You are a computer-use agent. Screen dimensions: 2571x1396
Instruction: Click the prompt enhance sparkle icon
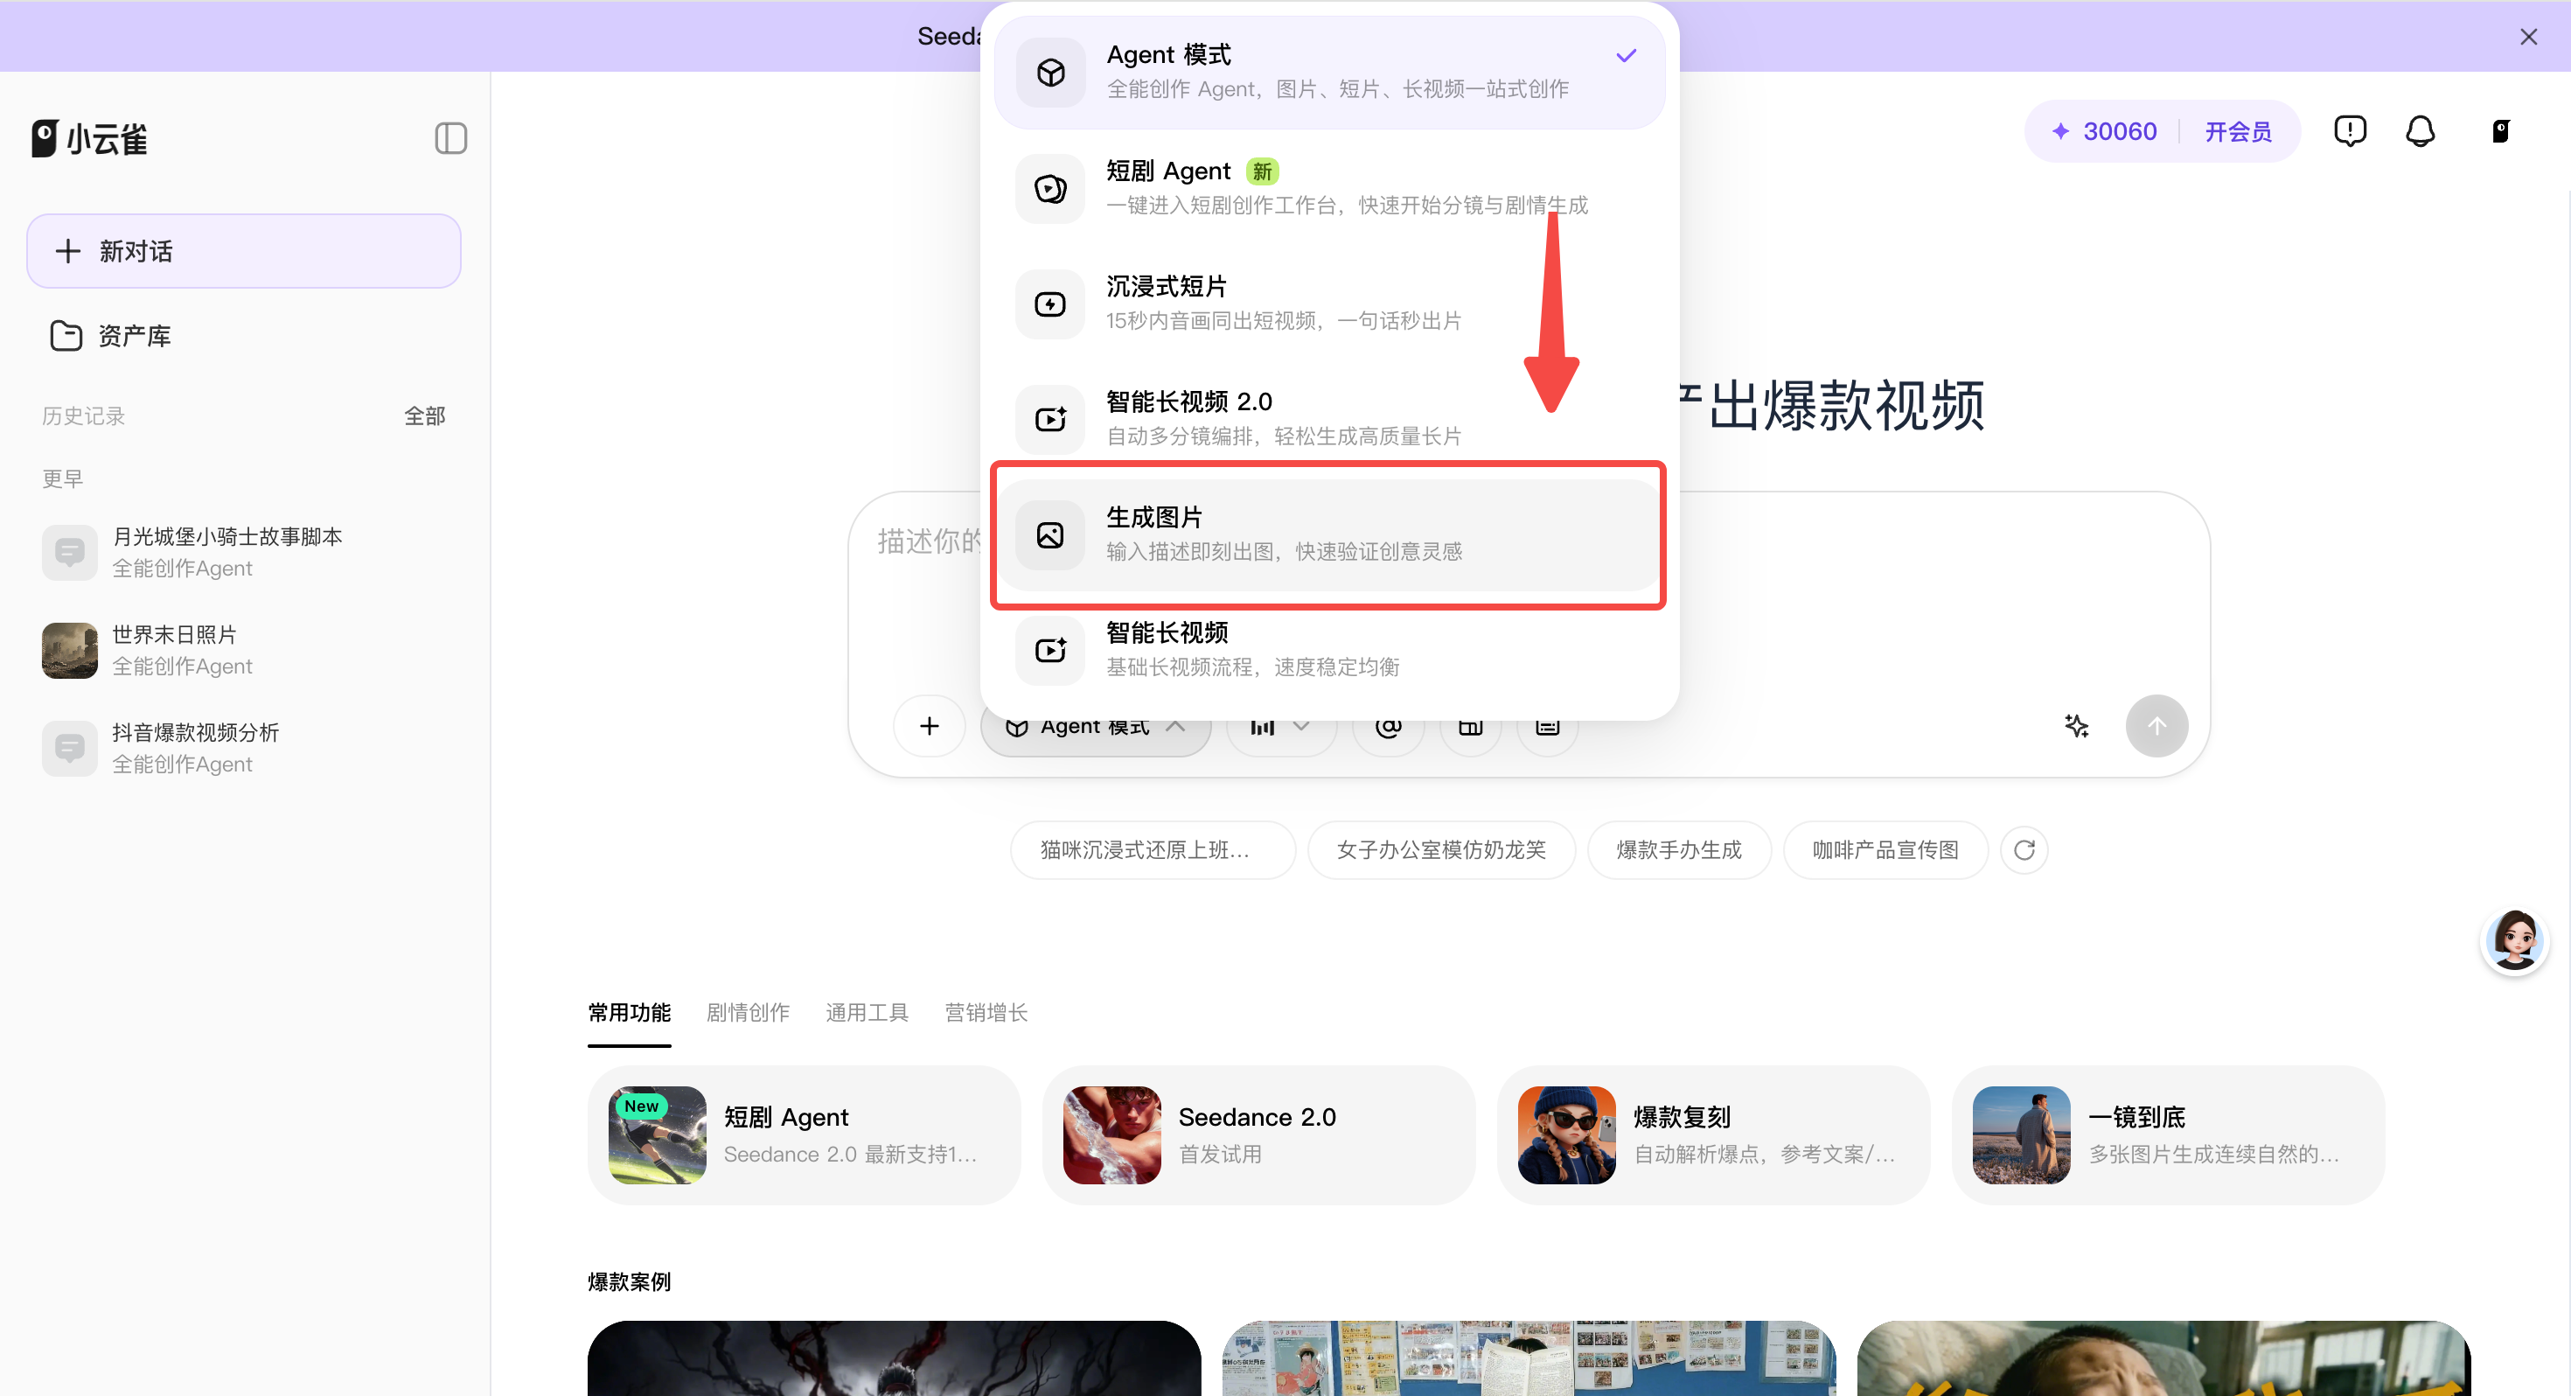tap(2076, 726)
